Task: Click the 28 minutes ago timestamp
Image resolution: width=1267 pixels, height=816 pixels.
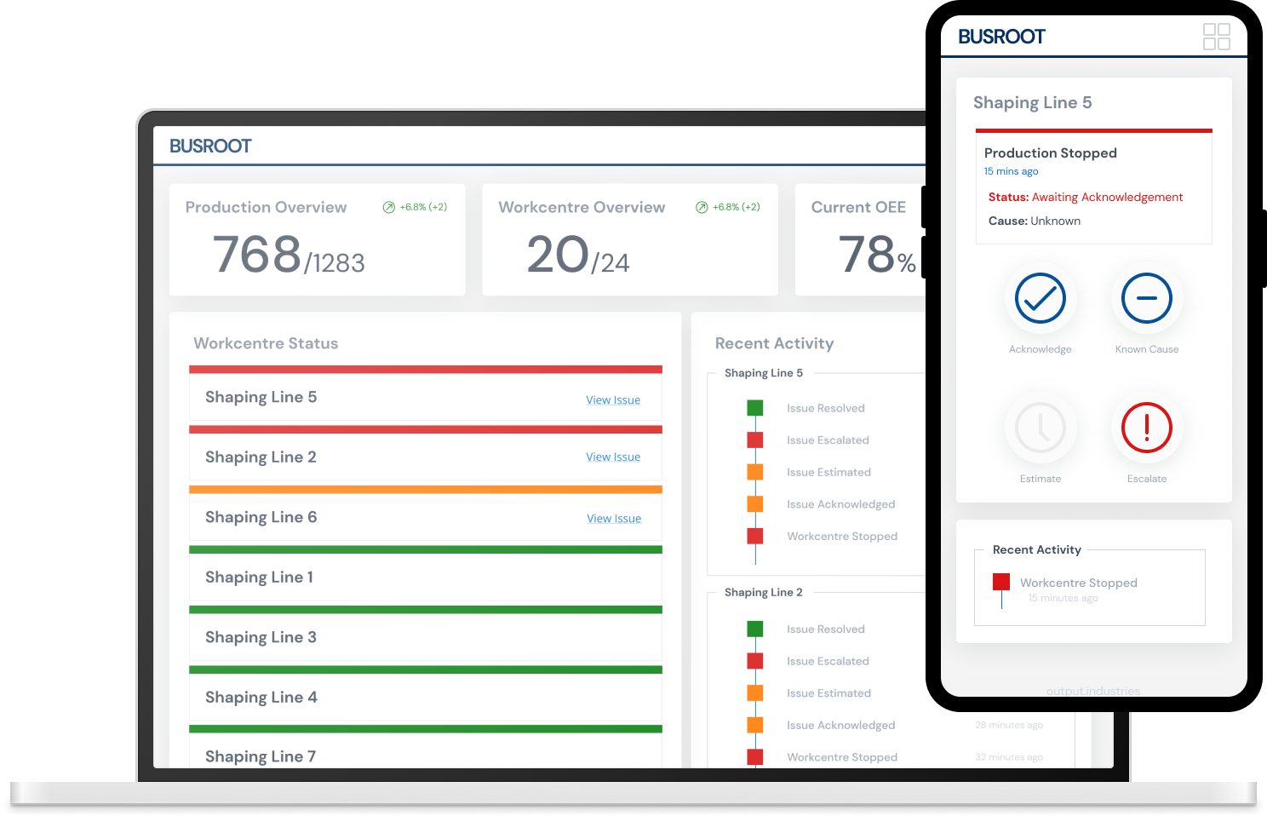Action: click(1009, 726)
